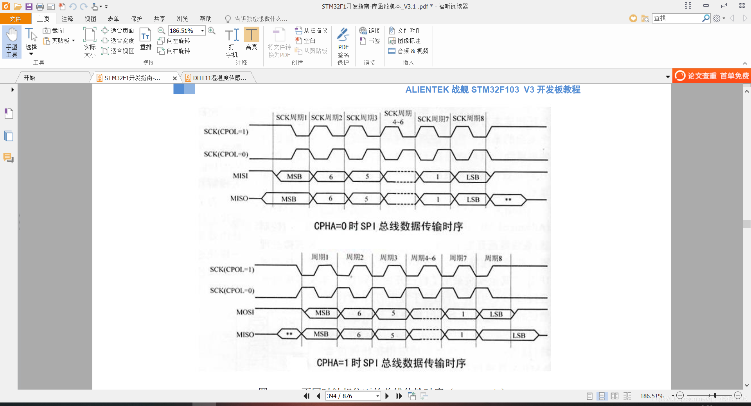This screenshot has height=406, width=751.
Task: Click the Actual Size (实际大小) icon
Action: coord(90,42)
